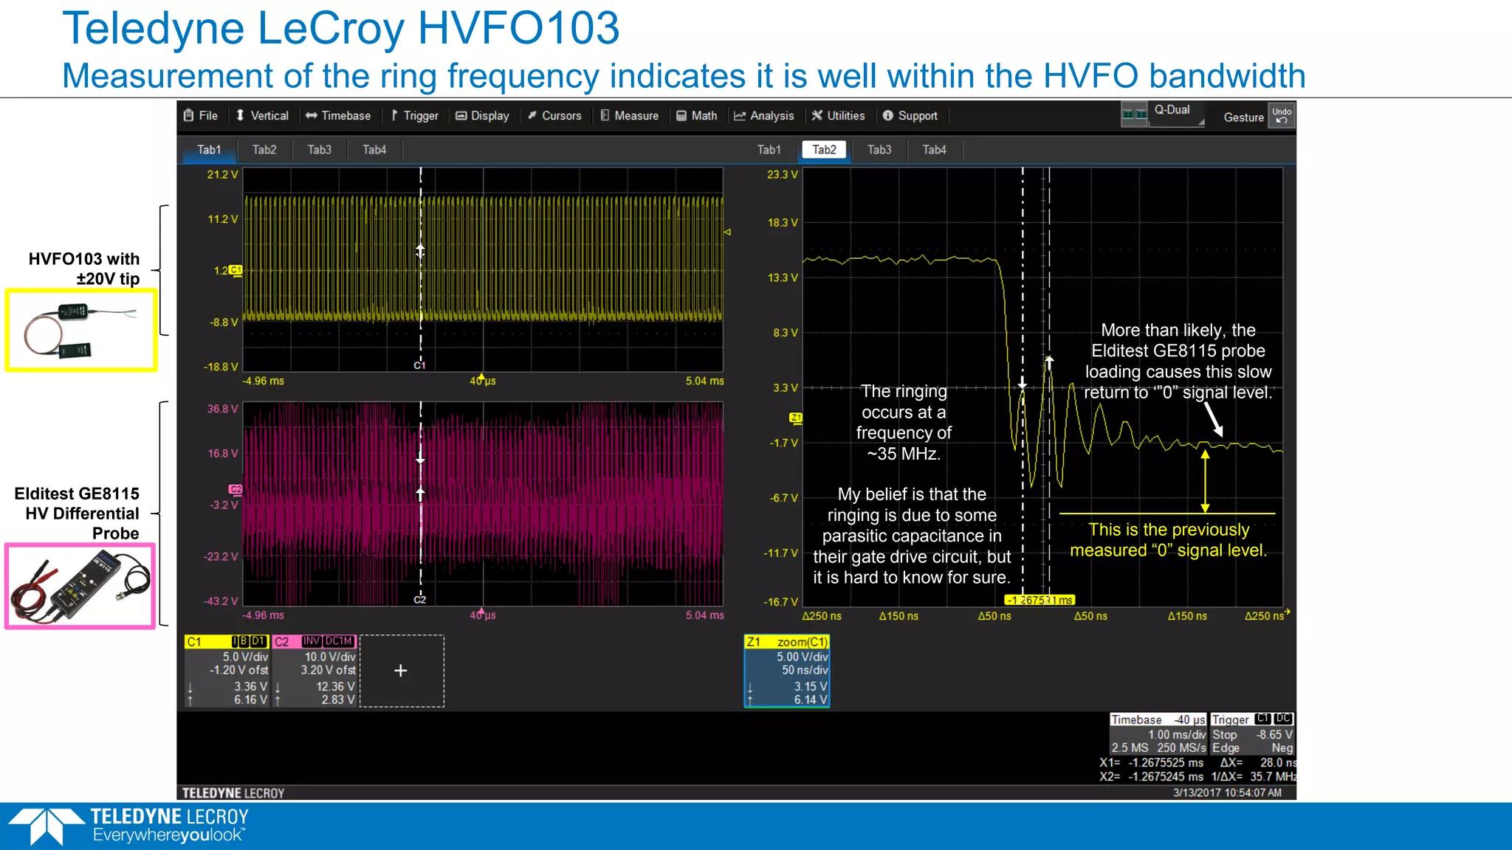Click the right scroll arrow on zoom grid axis
This screenshot has width=1512, height=850.
pyautogui.click(x=1288, y=612)
